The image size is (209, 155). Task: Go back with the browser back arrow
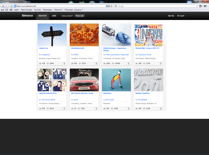point(3,6)
